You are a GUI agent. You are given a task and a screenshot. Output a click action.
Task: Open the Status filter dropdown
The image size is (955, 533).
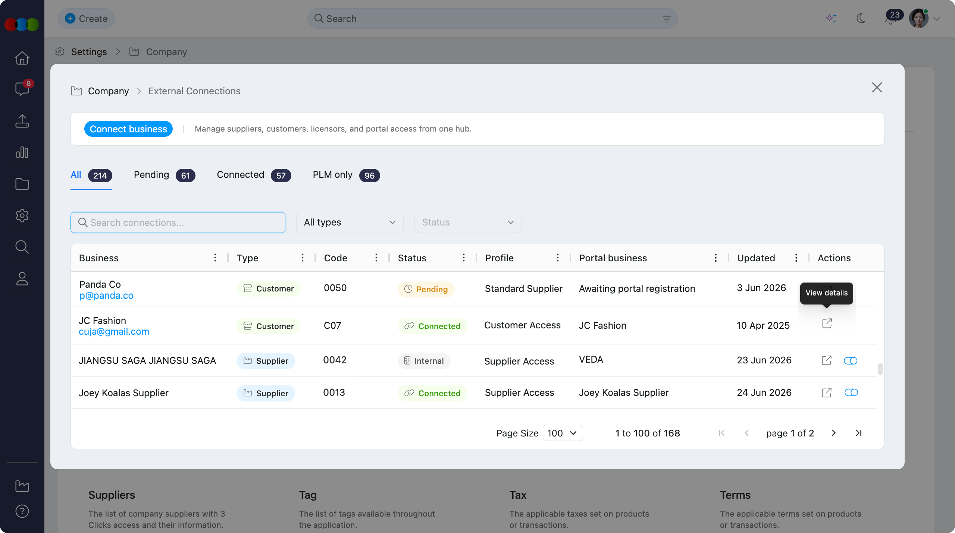(x=468, y=223)
